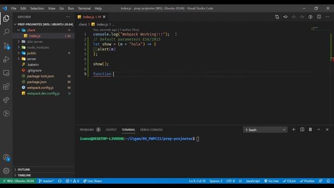This screenshot has width=334, height=188.
Task: Split the editor to the right
Action: (x=319, y=17)
